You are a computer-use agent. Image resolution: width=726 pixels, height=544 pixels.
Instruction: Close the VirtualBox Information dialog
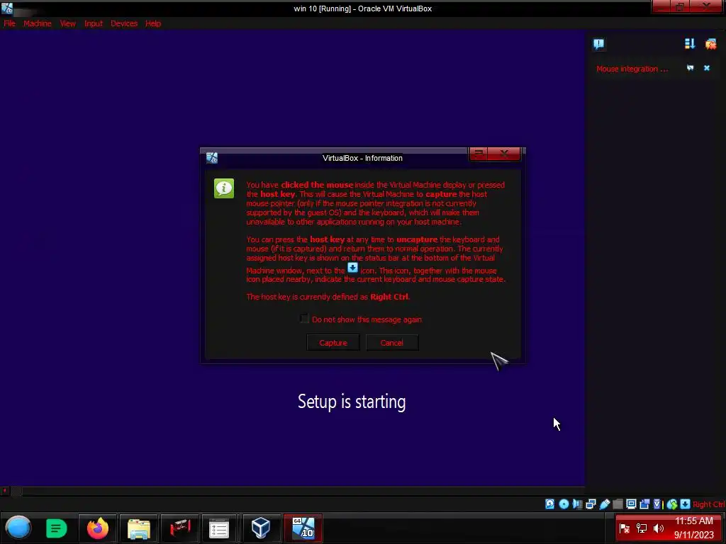[505, 154]
